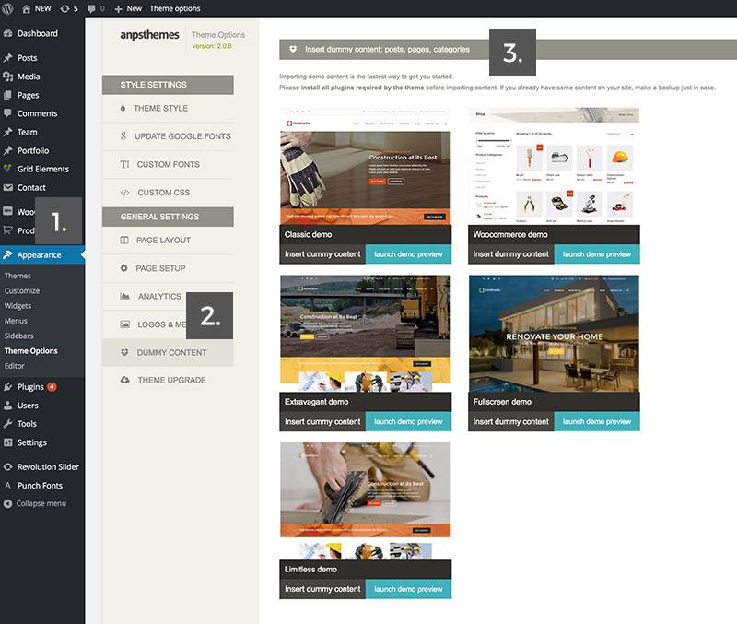Select the DUMMY CONTENT tab
This screenshot has height=624, width=737.
pyautogui.click(x=168, y=353)
